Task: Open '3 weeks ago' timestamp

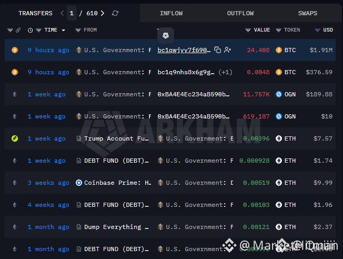Action: [48, 183]
